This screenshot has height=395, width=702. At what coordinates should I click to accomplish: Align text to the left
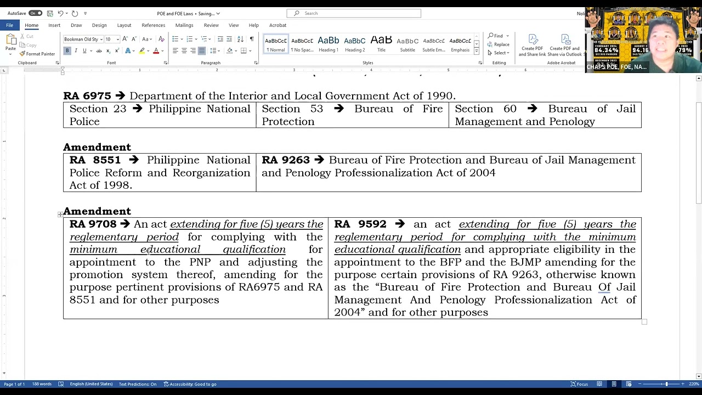175,50
